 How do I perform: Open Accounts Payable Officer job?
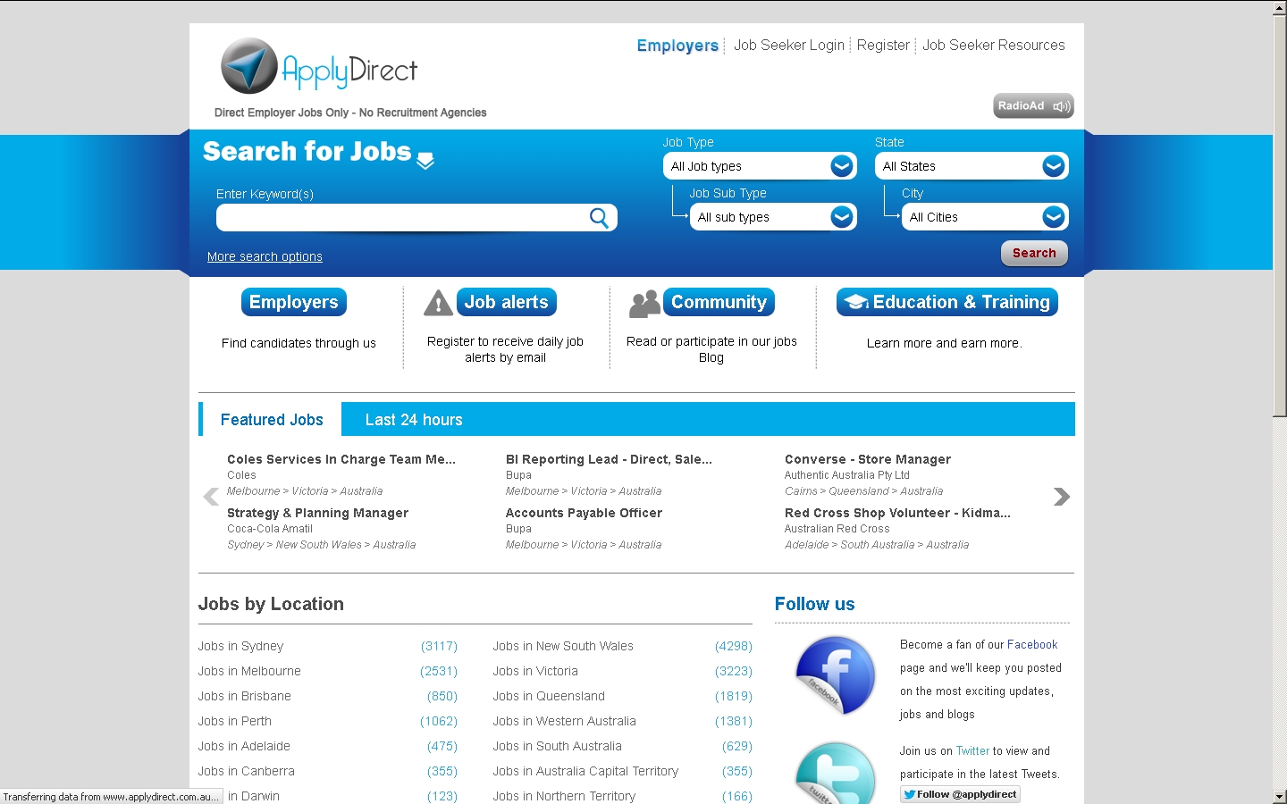coord(584,513)
